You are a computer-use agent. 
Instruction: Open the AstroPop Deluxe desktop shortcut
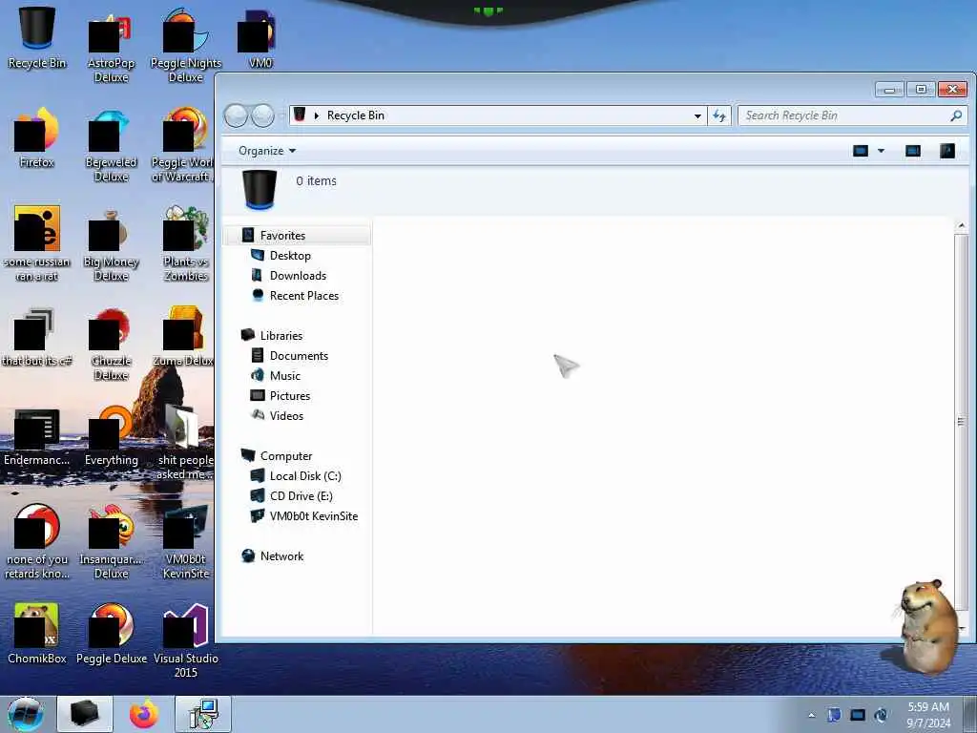pos(111,47)
